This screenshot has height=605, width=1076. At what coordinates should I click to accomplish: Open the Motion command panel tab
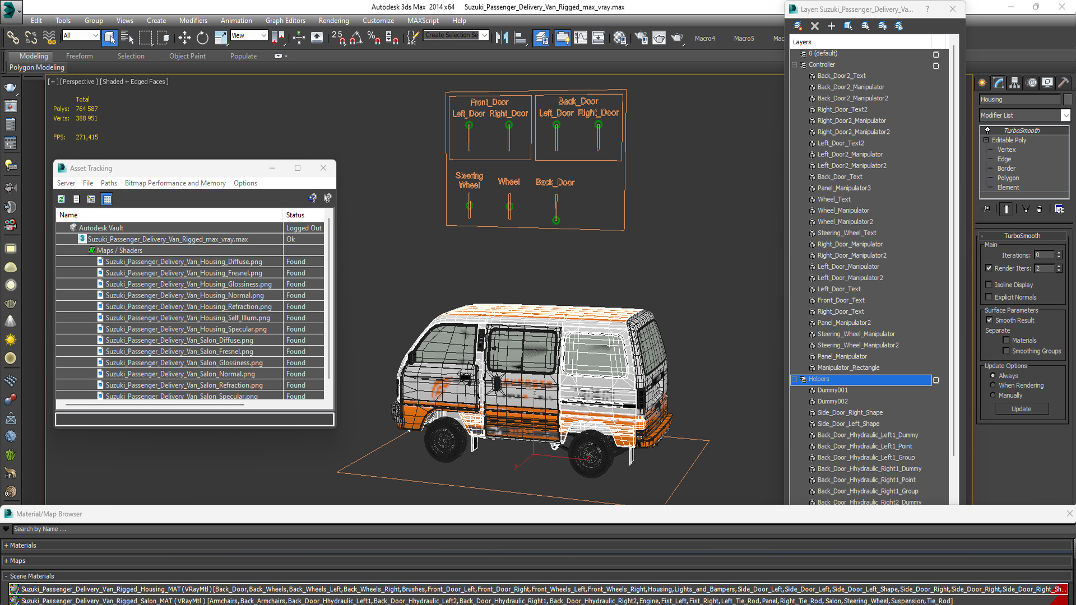[1032, 83]
